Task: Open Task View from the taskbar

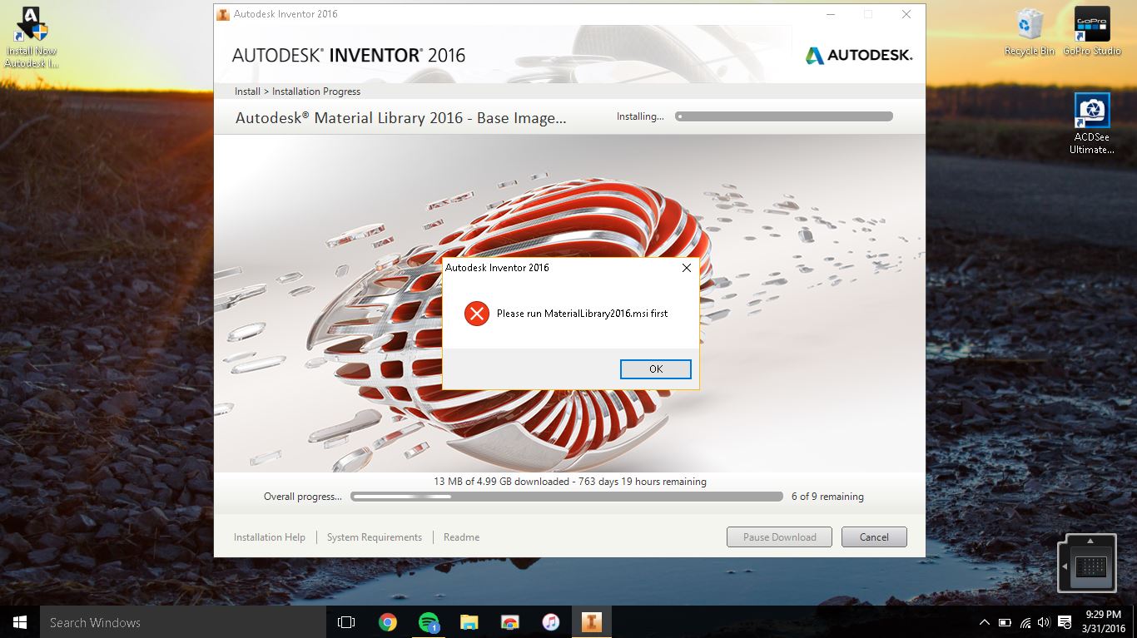Action: (x=346, y=622)
